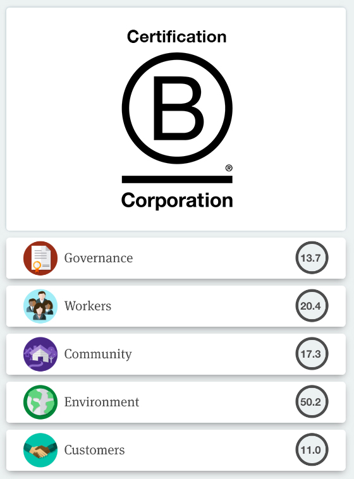354x479 pixels.
Task: Click the large circled B emblem
Action: 177,108
